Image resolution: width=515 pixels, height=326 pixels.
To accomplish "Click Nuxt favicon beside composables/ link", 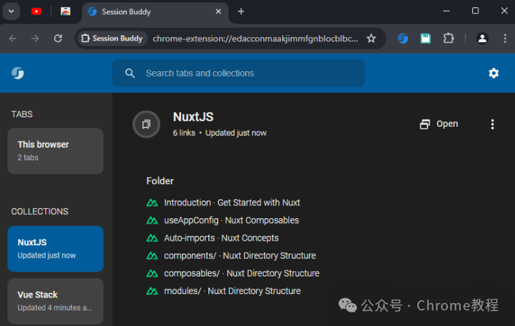I will click(152, 274).
